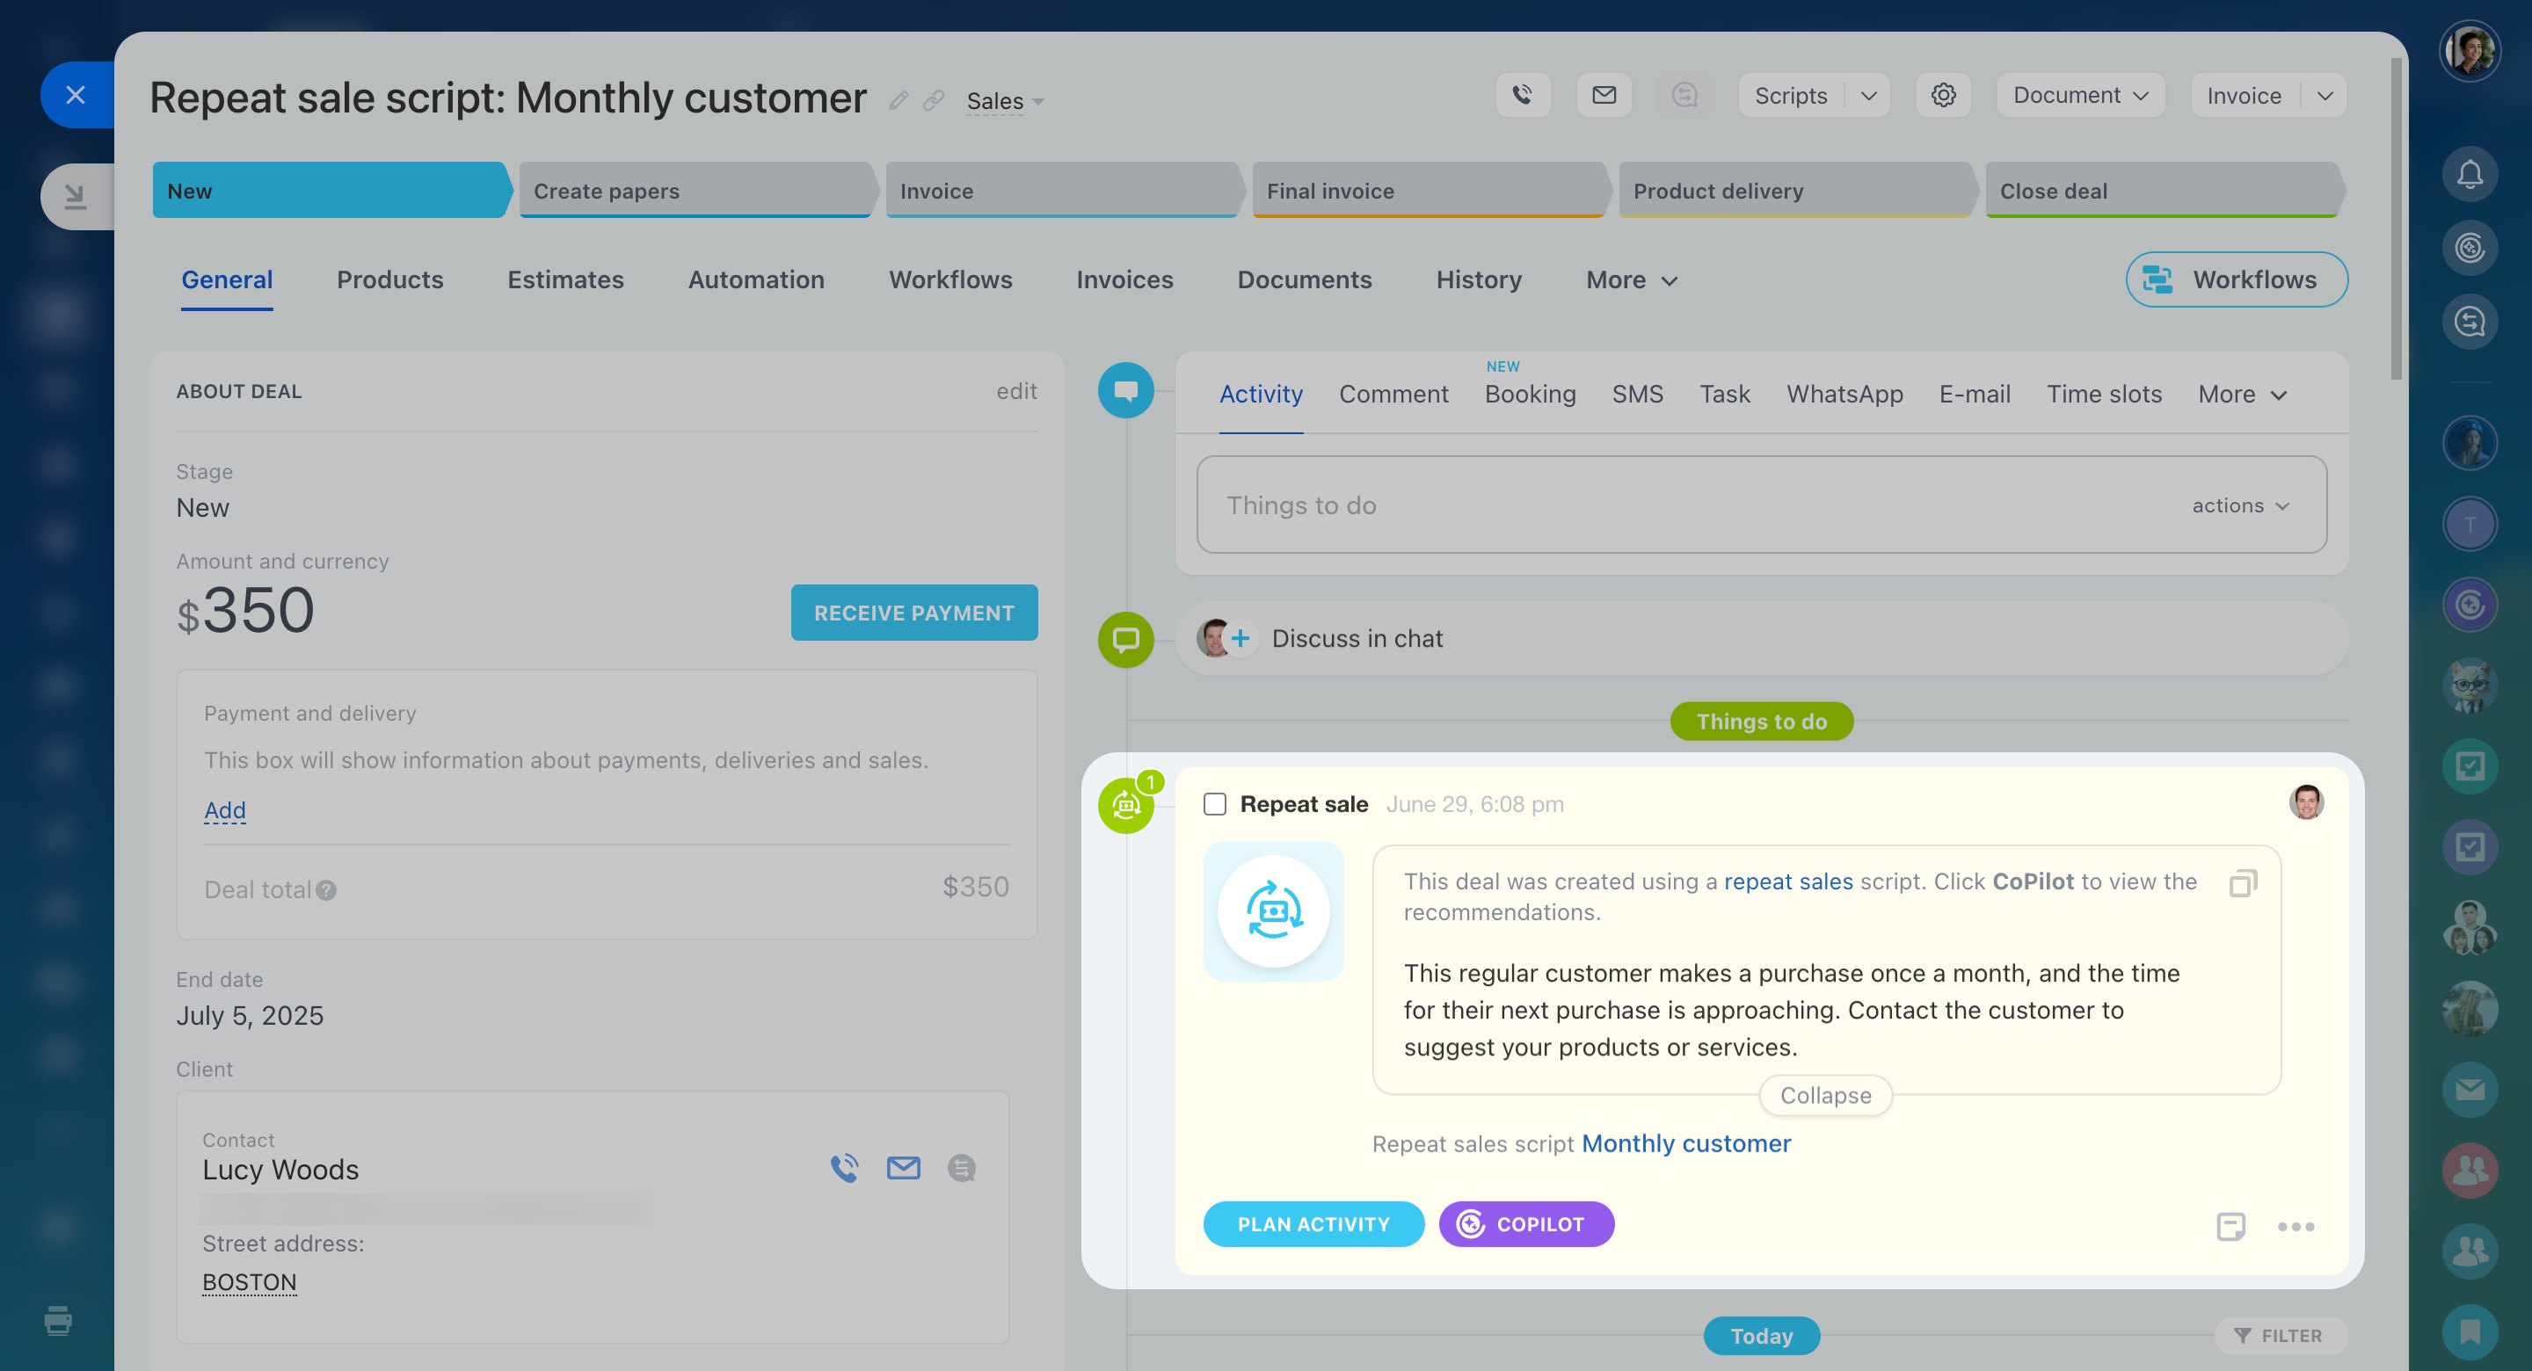Click the envelope email icon in header
This screenshot has width=2532, height=1371.
click(1603, 95)
